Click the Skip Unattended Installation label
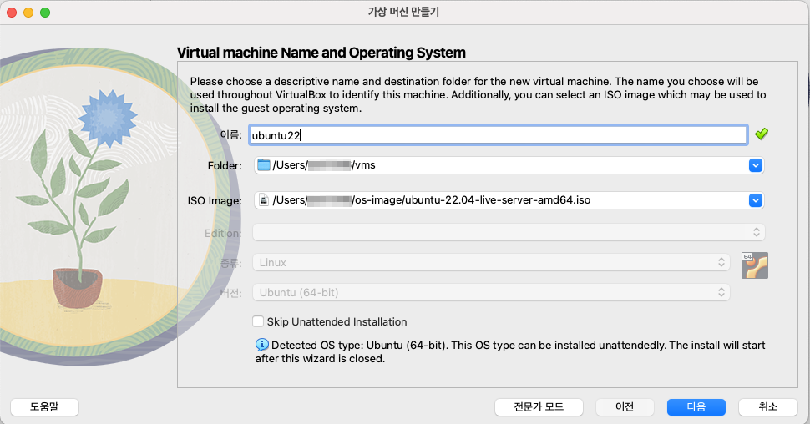Screen dimensions: 810x424 click(337, 321)
